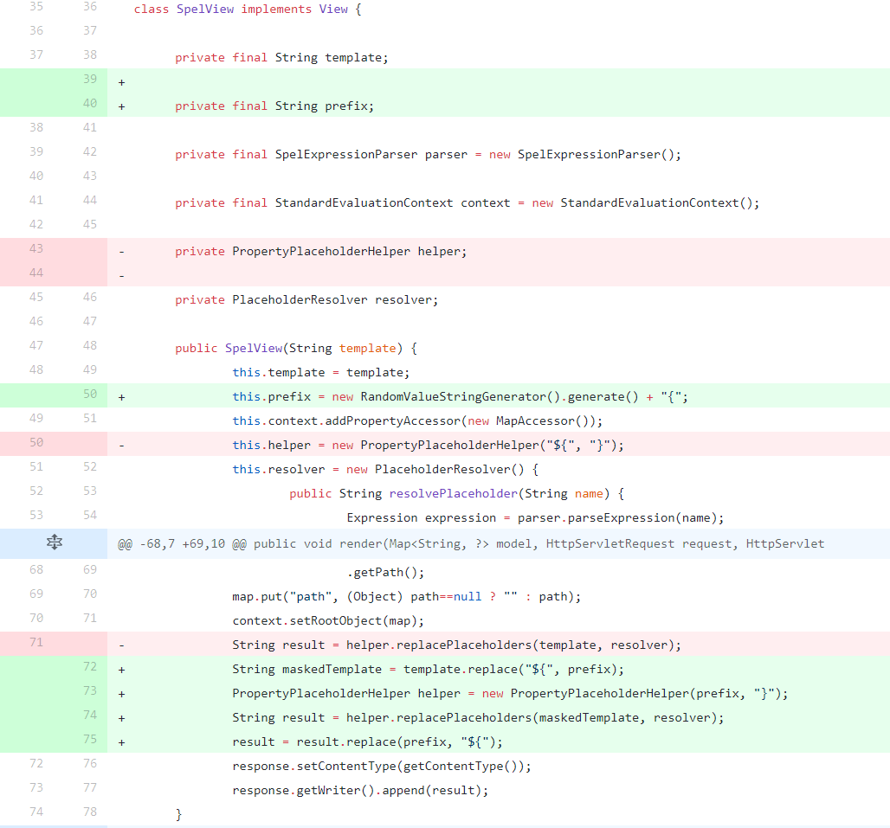
Task: Click the 'context.setRootObject(map);' code line
Action: click(x=317, y=621)
